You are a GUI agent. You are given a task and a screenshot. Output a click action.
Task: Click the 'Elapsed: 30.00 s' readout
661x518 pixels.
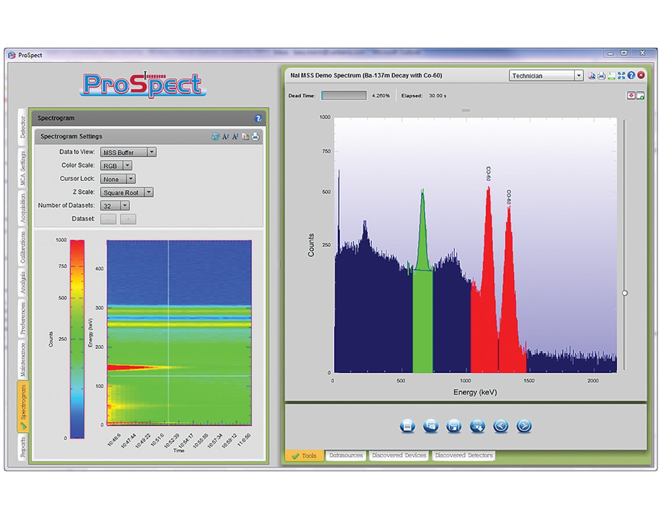(x=423, y=96)
